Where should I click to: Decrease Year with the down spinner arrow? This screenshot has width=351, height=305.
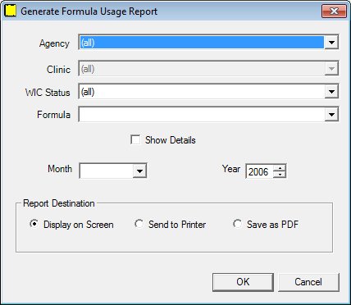pyautogui.click(x=280, y=175)
